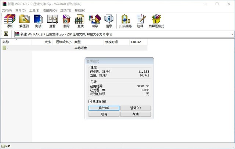Open the 帮助(H) menu

(80, 10)
